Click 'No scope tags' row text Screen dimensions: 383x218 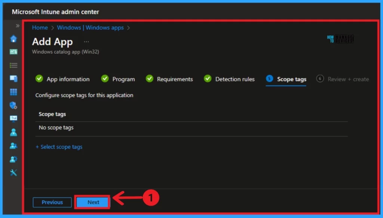click(x=56, y=128)
